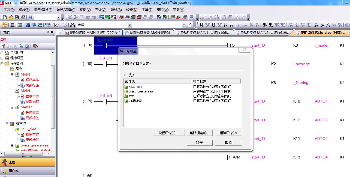
Task: Click the Print icon in toolbar
Action: point(23,17)
